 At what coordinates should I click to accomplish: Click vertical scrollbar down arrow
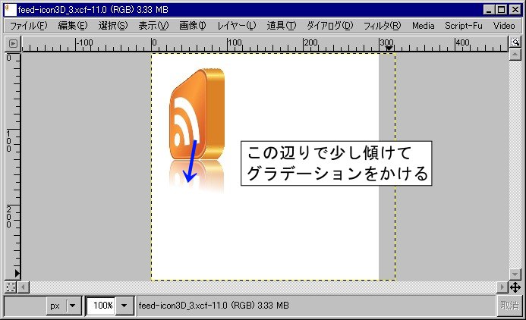[515, 275]
